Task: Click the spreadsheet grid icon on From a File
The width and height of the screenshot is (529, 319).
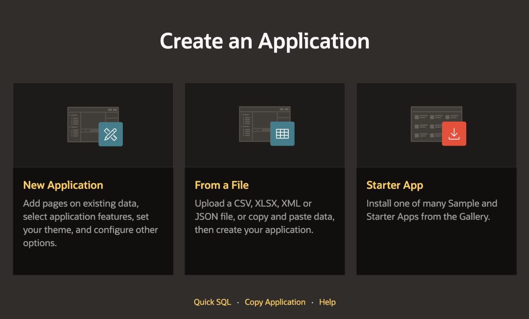Action: pyautogui.click(x=282, y=133)
